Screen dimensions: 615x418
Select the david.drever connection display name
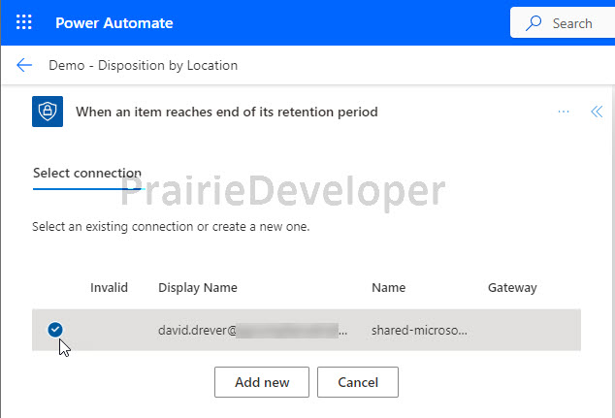pos(252,330)
